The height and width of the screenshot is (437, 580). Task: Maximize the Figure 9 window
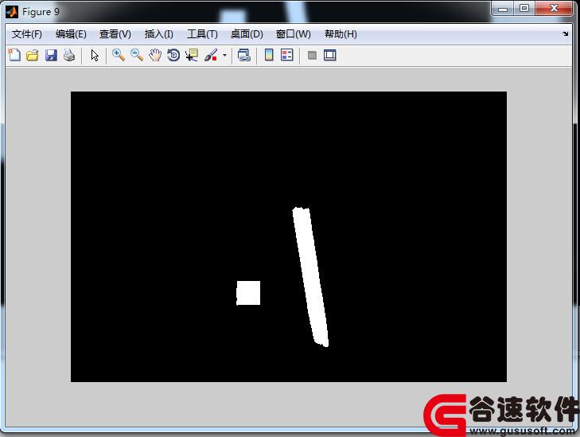(524, 9)
